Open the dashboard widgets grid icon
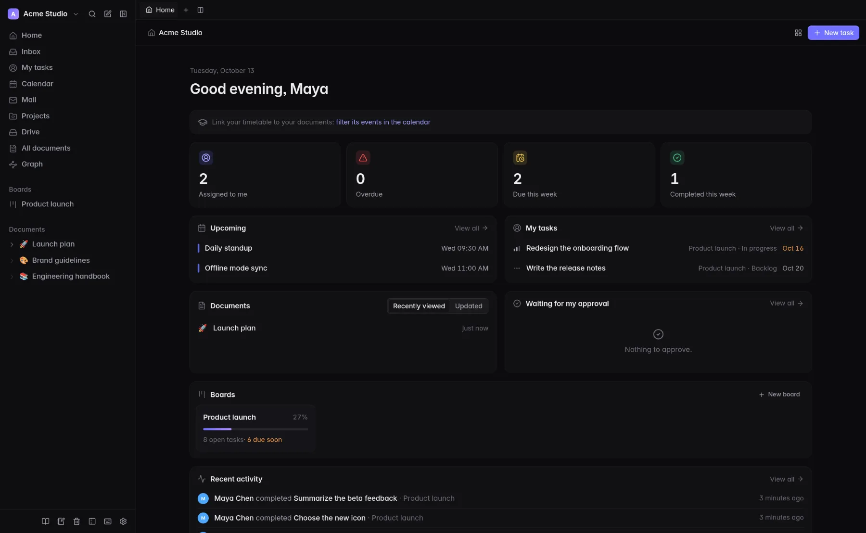Image resolution: width=866 pixels, height=533 pixels. point(798,33)
